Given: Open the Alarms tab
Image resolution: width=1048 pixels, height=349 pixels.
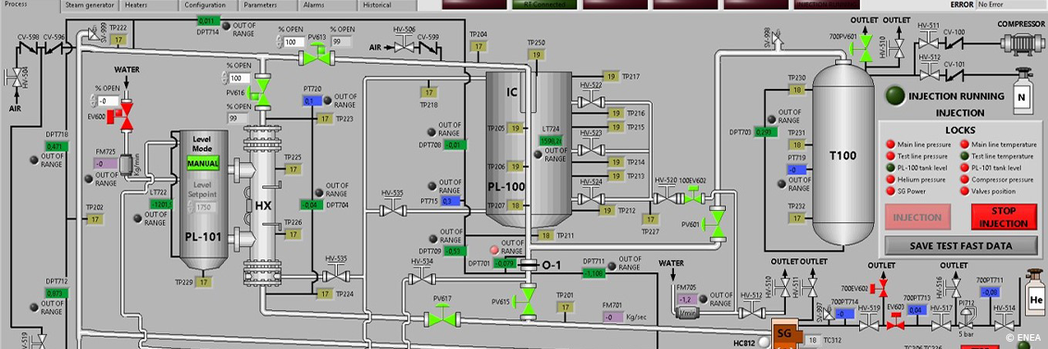Looking at the screenshot, I should click(328, 5).
